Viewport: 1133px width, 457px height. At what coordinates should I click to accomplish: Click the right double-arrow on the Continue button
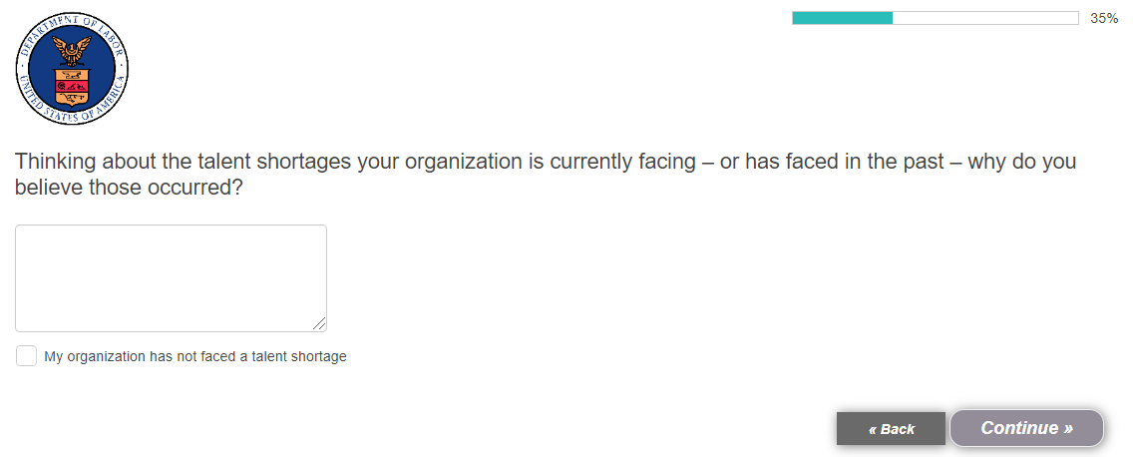click(1068, 429)
